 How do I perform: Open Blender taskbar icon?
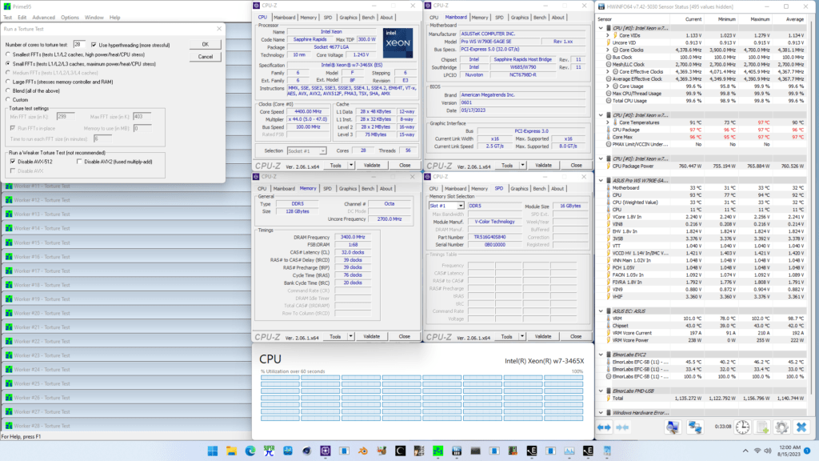point(363,451)
